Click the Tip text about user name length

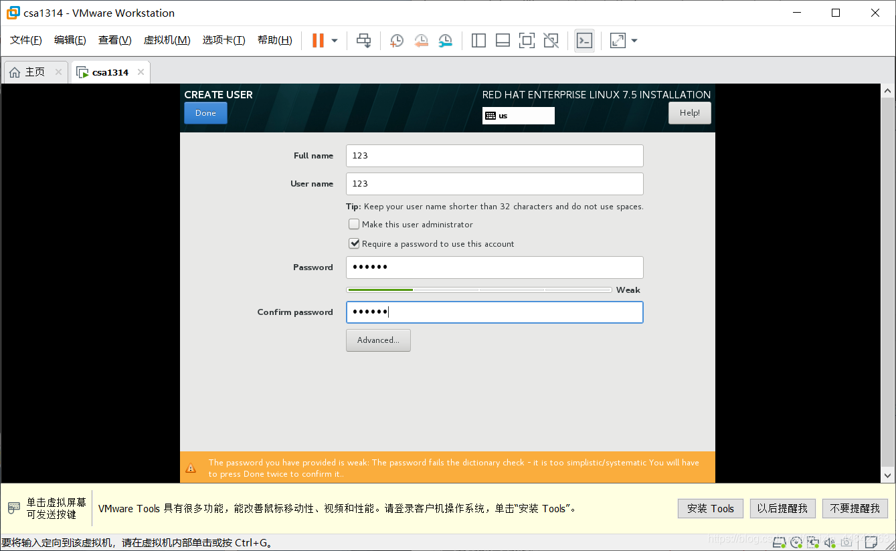495,207
